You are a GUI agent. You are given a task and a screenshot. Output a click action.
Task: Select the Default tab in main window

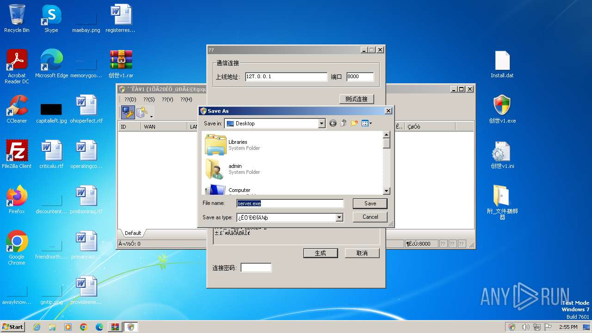(133, 233)
